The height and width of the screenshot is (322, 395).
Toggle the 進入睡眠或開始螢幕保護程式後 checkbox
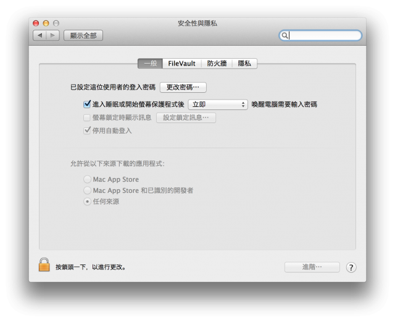click(x=87, y=104)
